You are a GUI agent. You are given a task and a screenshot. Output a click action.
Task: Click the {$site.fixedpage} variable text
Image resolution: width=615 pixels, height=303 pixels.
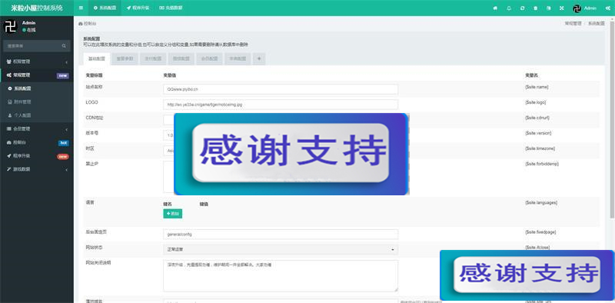click(x=540, y=232)
